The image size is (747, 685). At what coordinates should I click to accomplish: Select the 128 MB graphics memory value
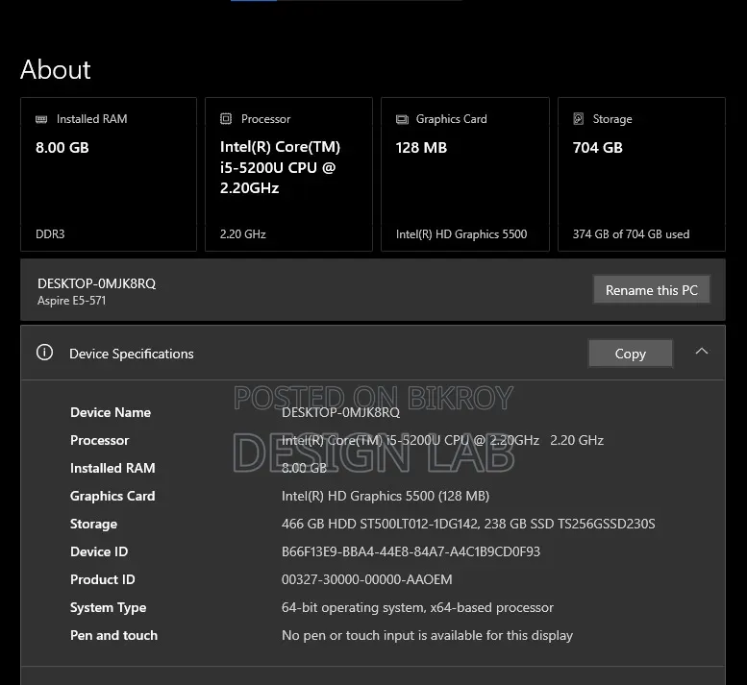pos(422,148)
